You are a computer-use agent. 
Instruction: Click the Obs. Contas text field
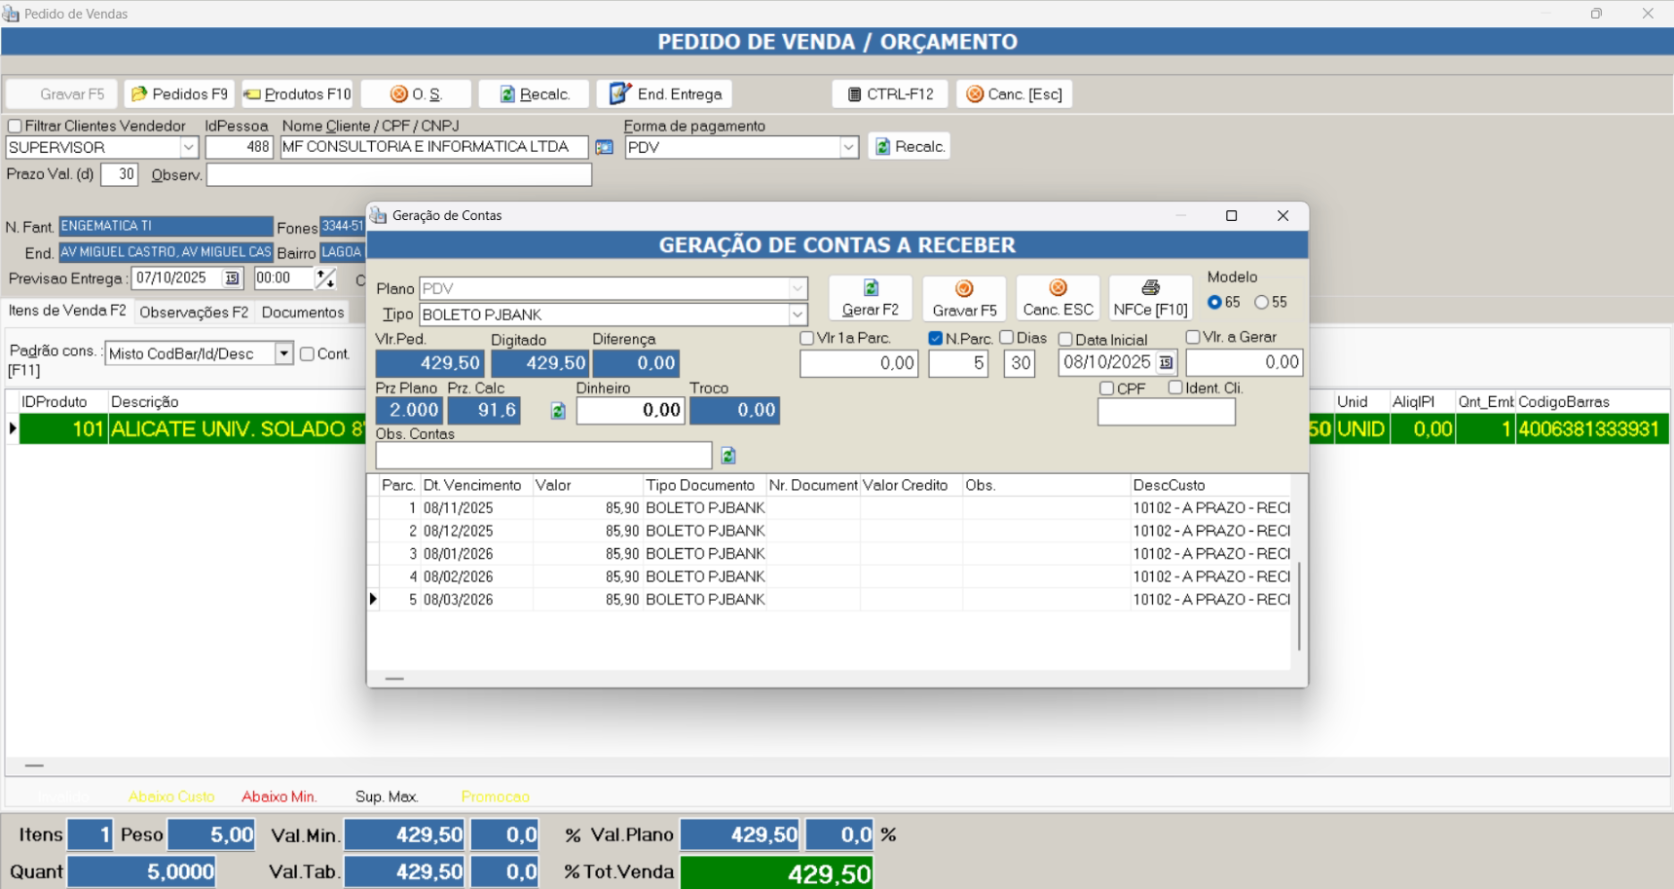(x=543, y=456)
